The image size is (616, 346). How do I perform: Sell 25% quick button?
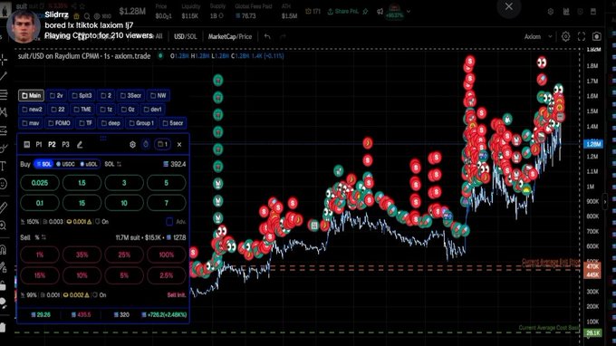124,255
